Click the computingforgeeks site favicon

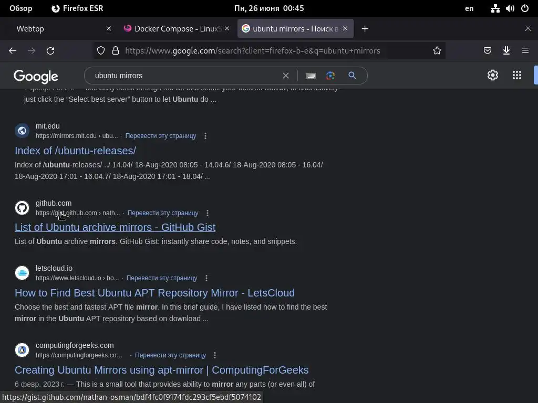[x=22, y=350]
